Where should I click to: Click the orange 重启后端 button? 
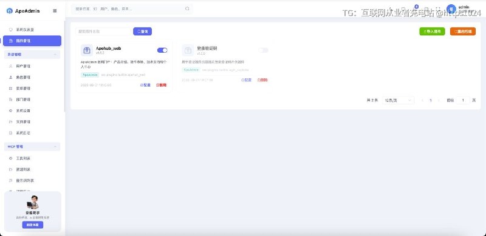(x=463, y=32)
